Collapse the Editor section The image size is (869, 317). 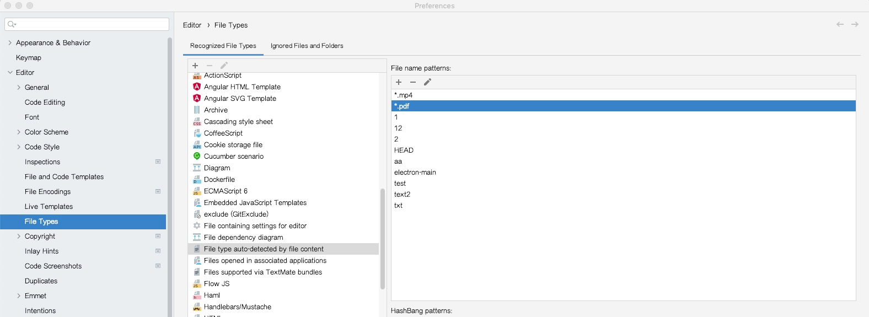pyautogui.click(x=10, y=72)
